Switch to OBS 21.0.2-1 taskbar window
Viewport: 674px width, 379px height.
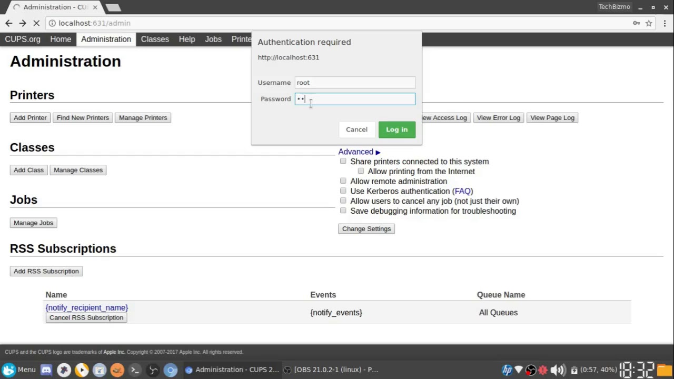[331, 370]
